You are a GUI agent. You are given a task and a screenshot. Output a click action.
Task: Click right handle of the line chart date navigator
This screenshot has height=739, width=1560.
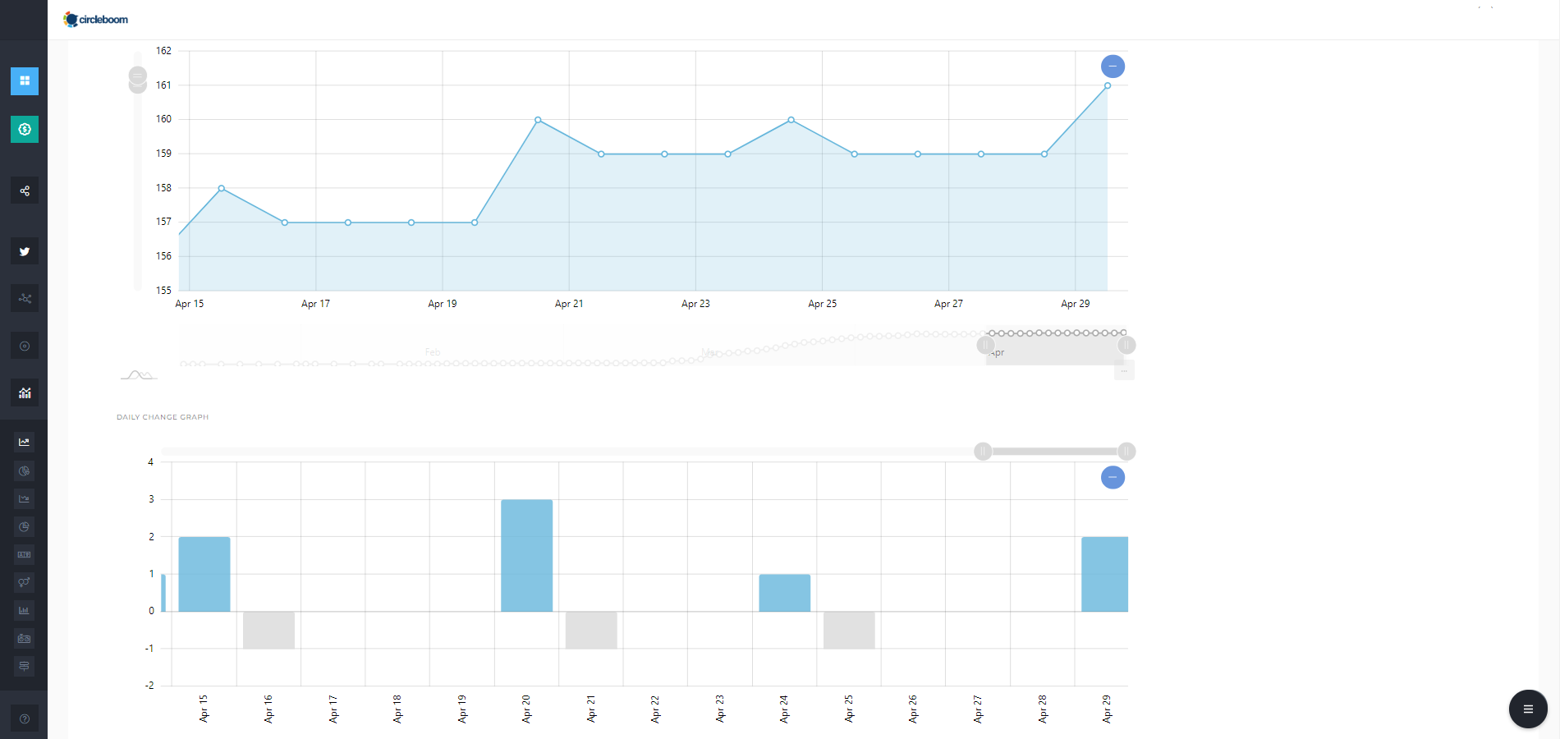click(x=1126, y=345)
